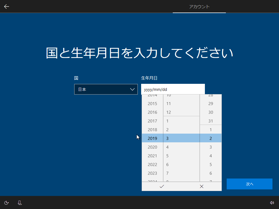279x209 pixels.
Task: Select the アカウント tab at the top
Action: (x=199, y=7)
